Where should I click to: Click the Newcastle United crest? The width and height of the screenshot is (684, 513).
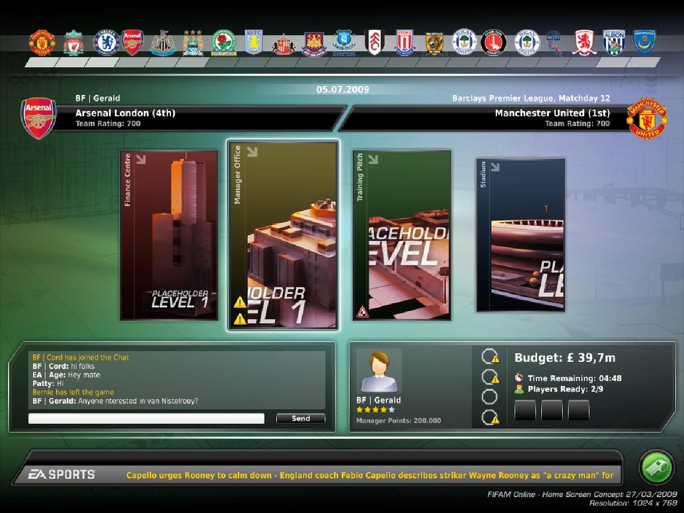pyautogui.click(x=162, y=43)
